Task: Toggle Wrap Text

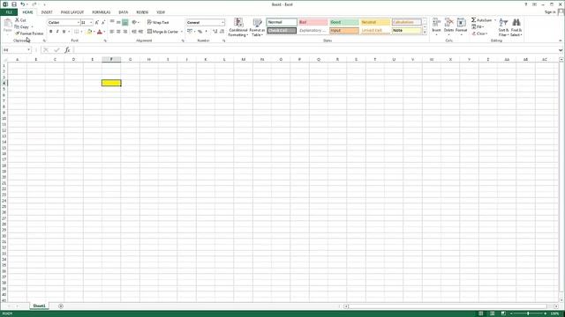Action: [x=158, y=22]
